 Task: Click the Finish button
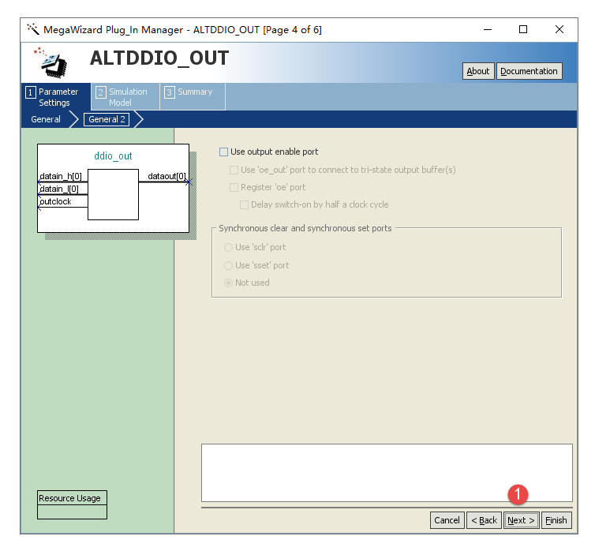[556, 520]
